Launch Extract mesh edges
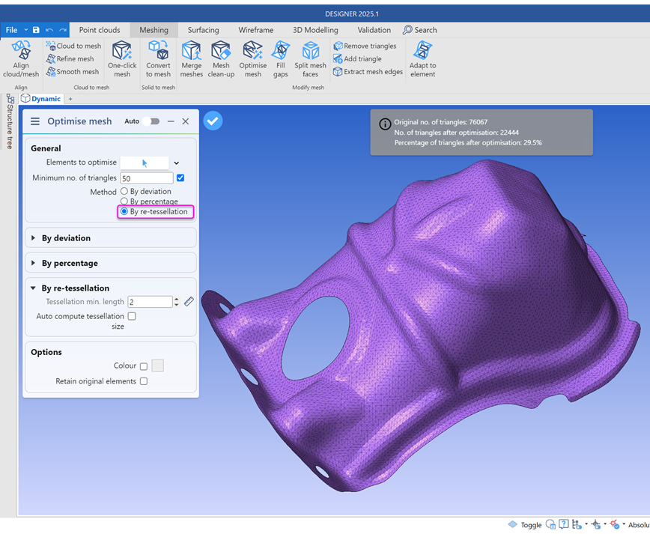 pos(368,71)
